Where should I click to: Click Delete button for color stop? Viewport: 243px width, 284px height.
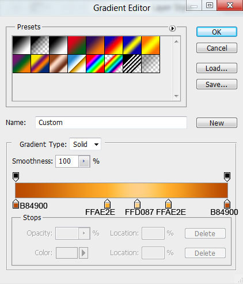click(205, 253)
